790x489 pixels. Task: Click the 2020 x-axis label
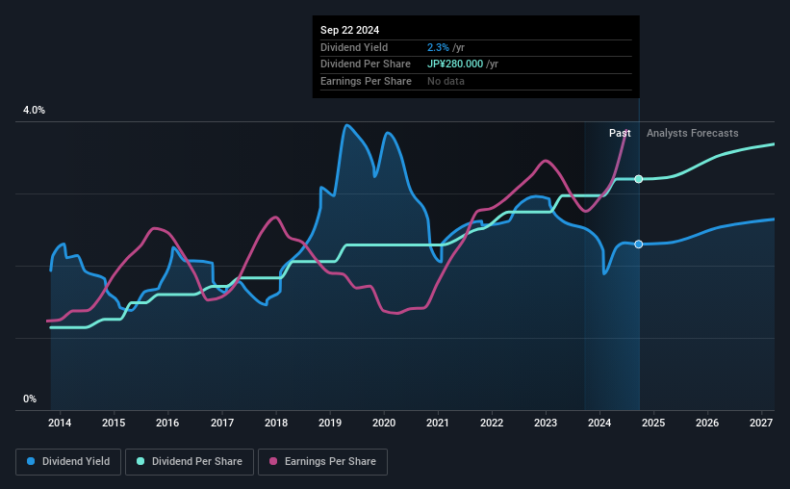(384, 423)
